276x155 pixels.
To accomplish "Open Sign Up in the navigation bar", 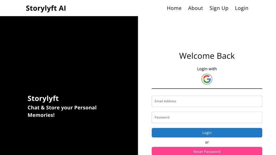I will pos(219,8).
